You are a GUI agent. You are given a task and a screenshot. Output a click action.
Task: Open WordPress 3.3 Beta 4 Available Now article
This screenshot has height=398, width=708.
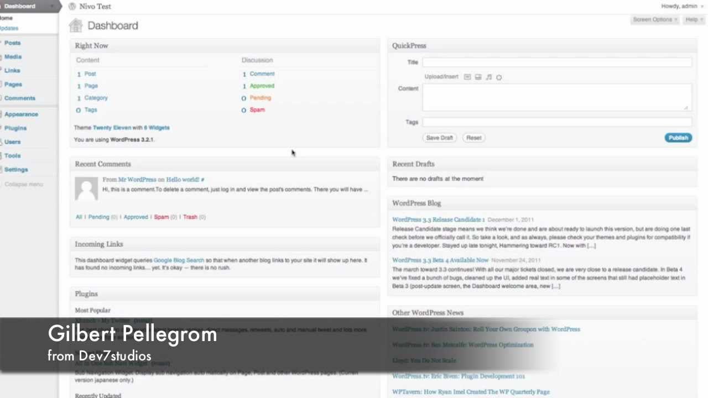click(x=440, y=260)
